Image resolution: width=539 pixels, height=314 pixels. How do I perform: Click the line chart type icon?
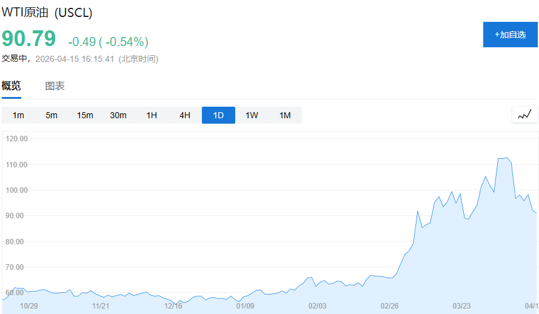pyautogui.click(x=524, y=115)
